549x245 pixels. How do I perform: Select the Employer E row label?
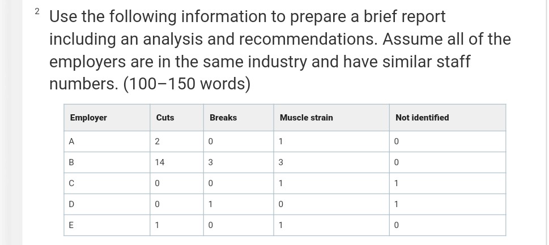pos(71,225)
